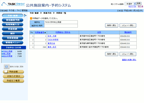Viewport: 144px width, 103px height.
Task: Open the 統計 menu item
Action: tap(13, 33)
